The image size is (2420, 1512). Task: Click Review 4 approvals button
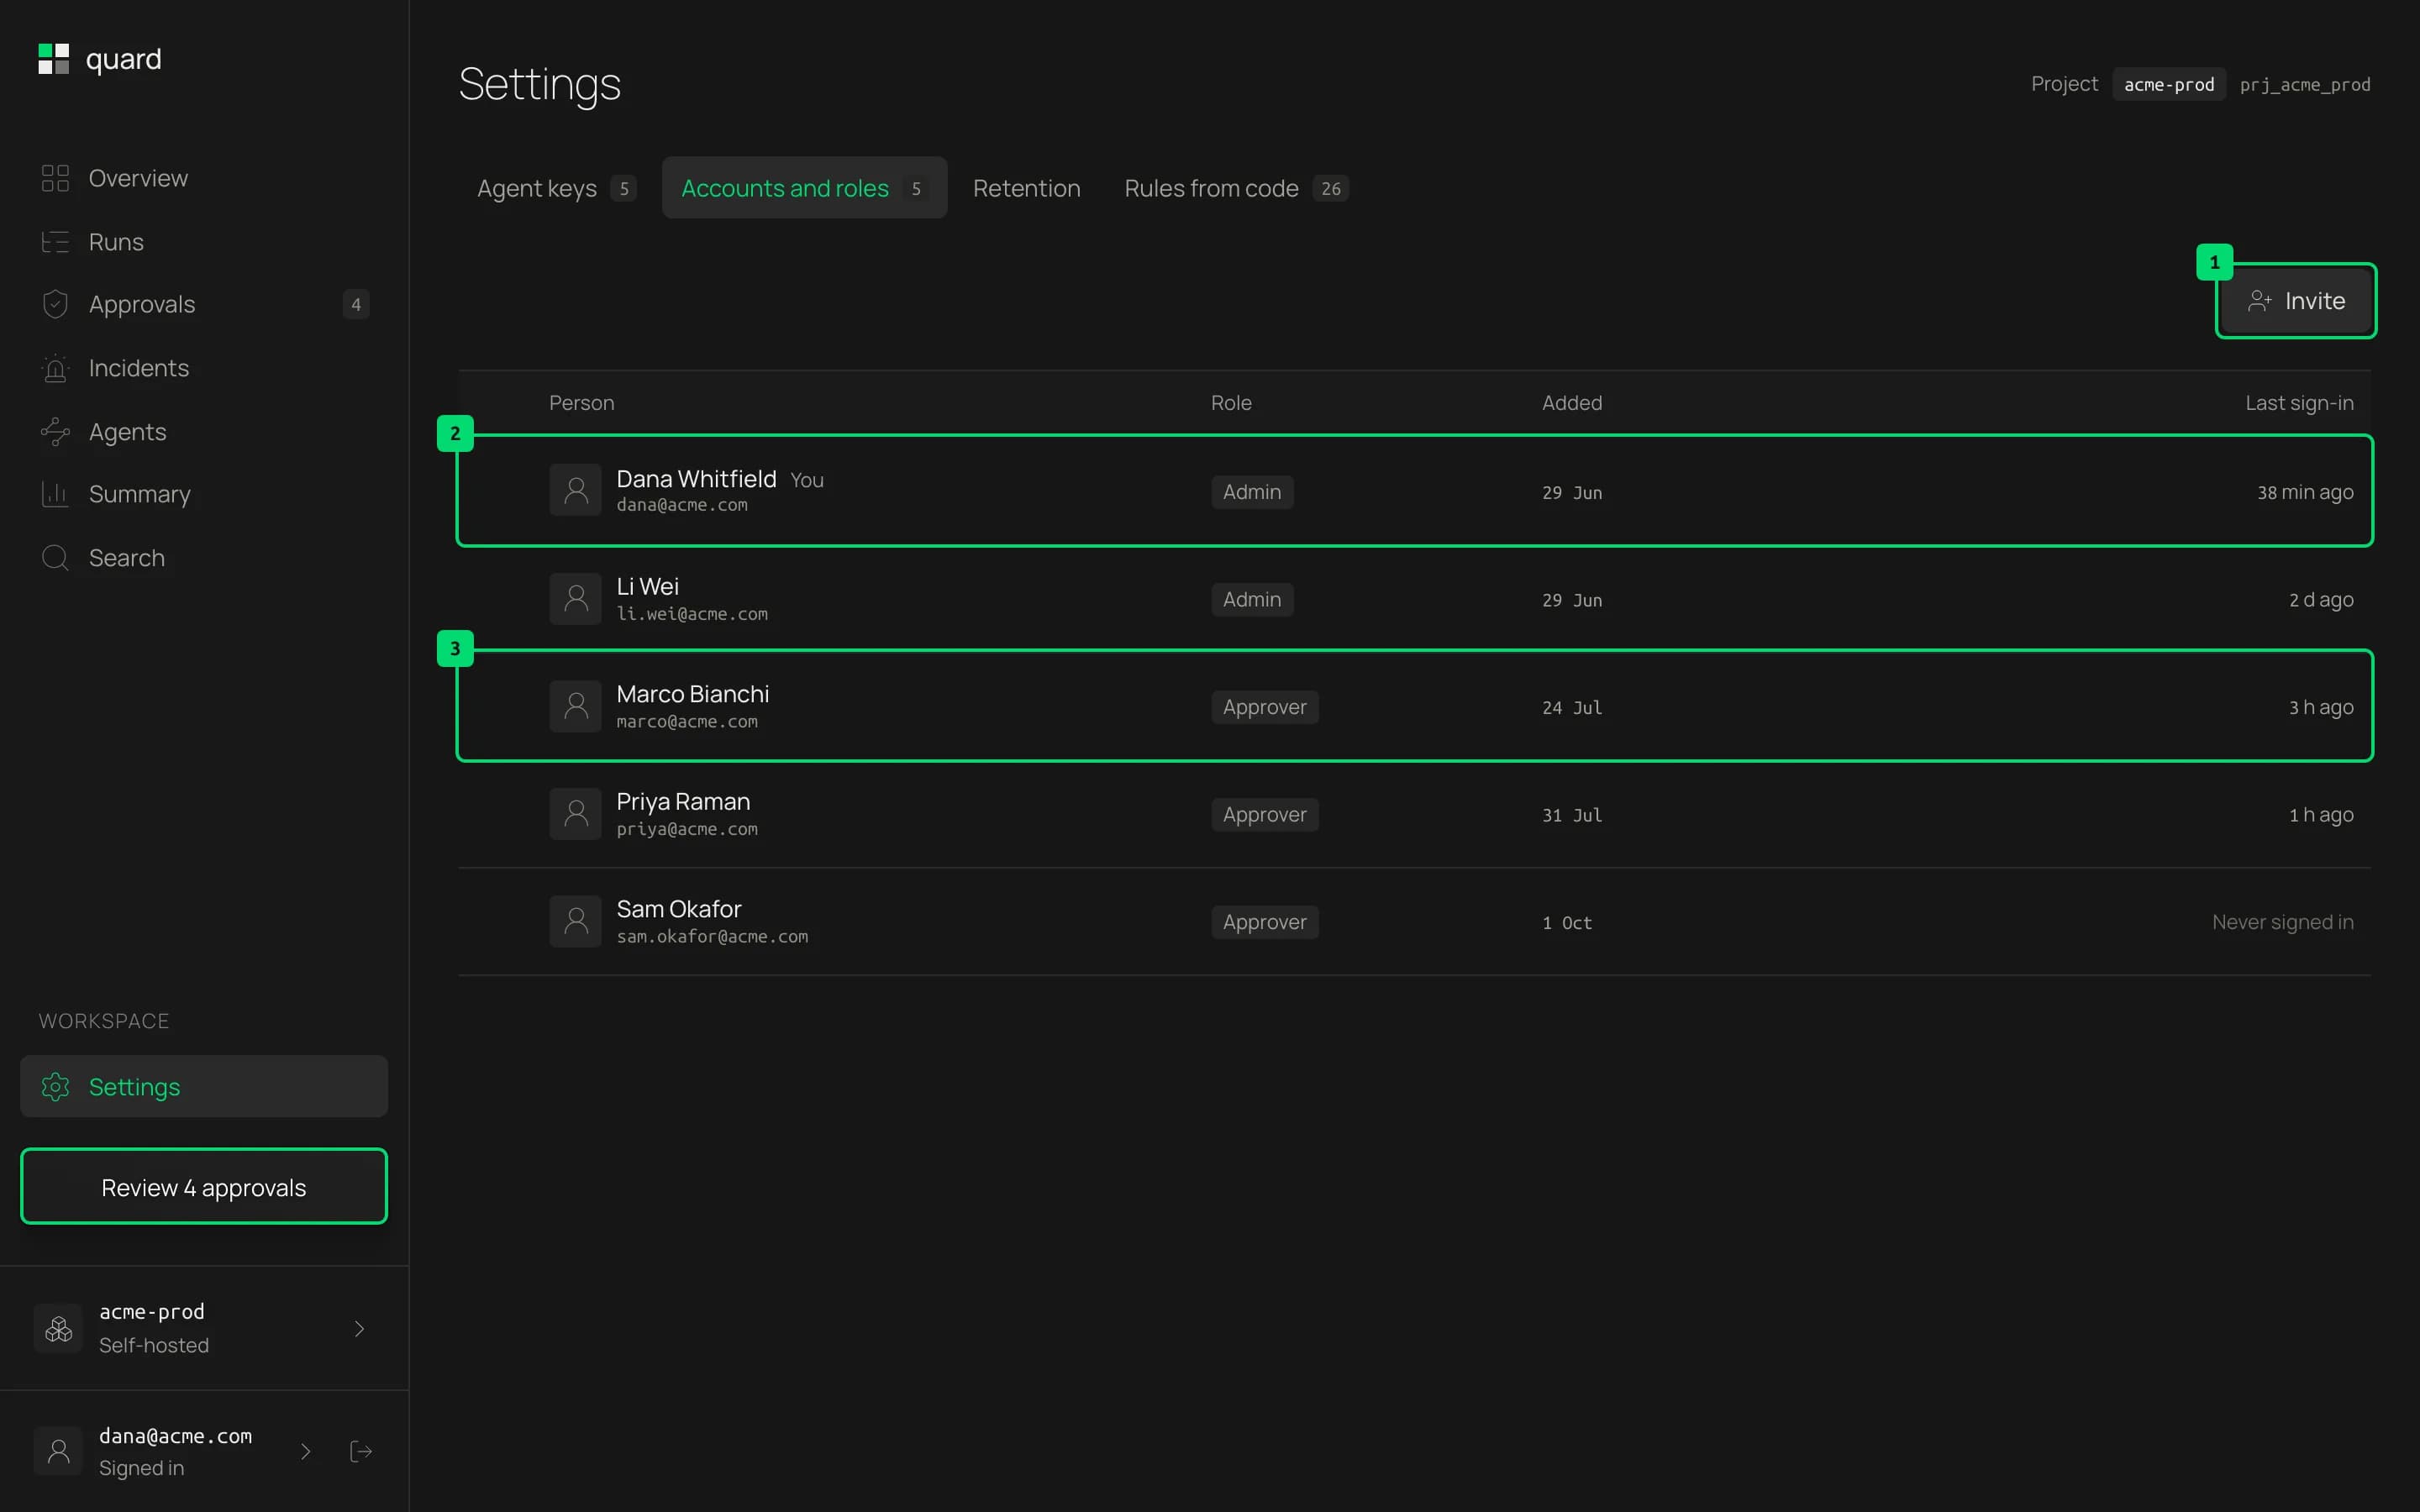[x=204, y=1187]
